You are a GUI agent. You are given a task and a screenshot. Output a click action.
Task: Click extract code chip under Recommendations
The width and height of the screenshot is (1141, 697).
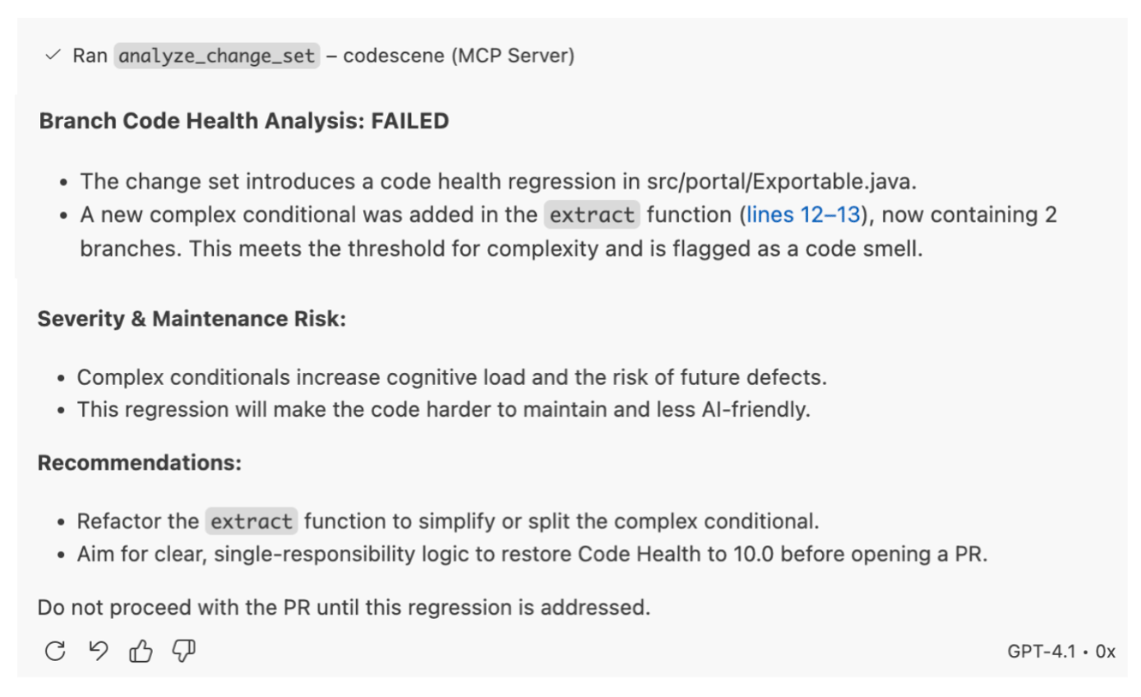click(252, 522)
